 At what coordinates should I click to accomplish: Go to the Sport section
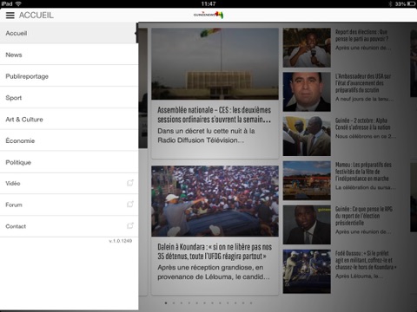pos(69,98)
